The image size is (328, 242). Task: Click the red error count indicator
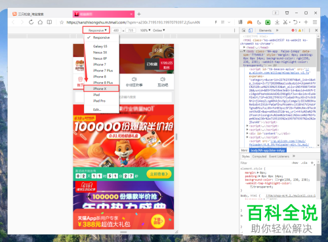[294, 30]
